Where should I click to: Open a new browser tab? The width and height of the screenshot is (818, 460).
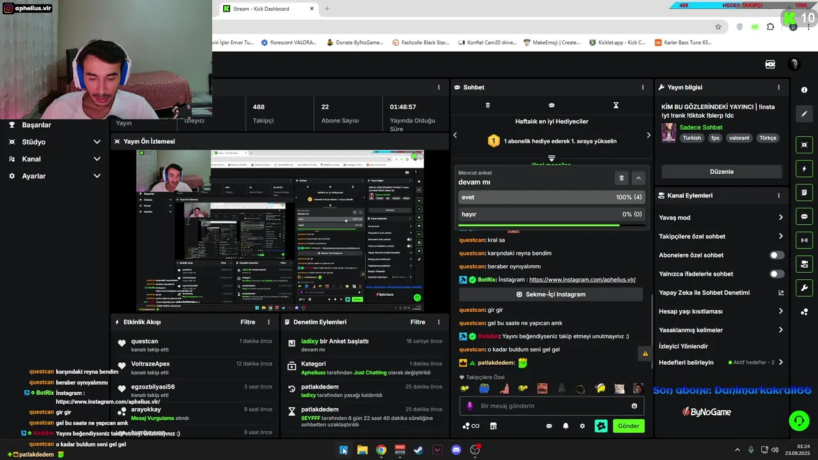327,8
